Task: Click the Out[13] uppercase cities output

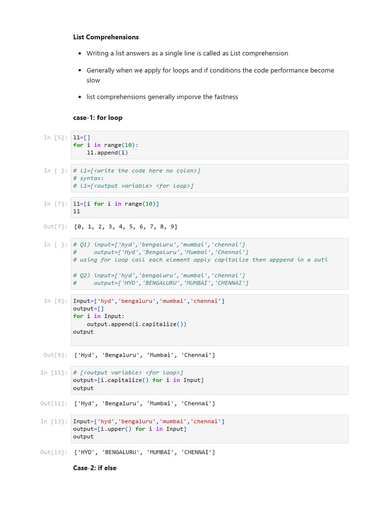Action: pyautogui.click(x=144, y=452)
